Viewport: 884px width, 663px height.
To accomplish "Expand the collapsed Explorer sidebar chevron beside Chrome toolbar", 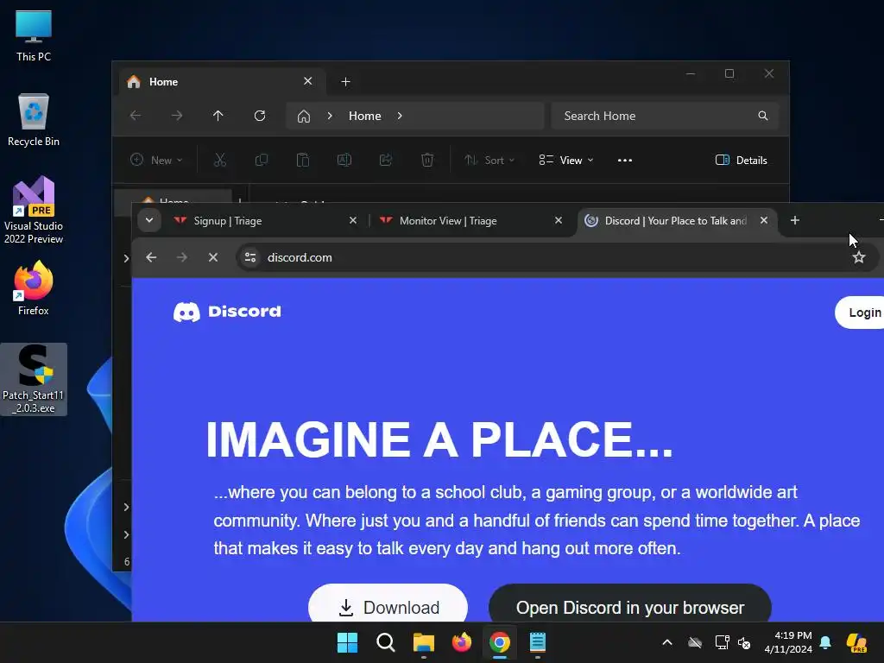I will tap(126, 258).
